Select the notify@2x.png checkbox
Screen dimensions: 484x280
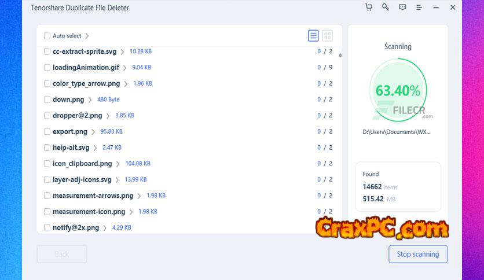click(47, 228)
